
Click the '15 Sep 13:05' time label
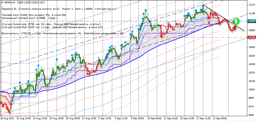[187, 118]
